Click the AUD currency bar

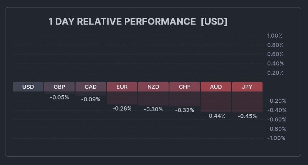click(216, 87)
